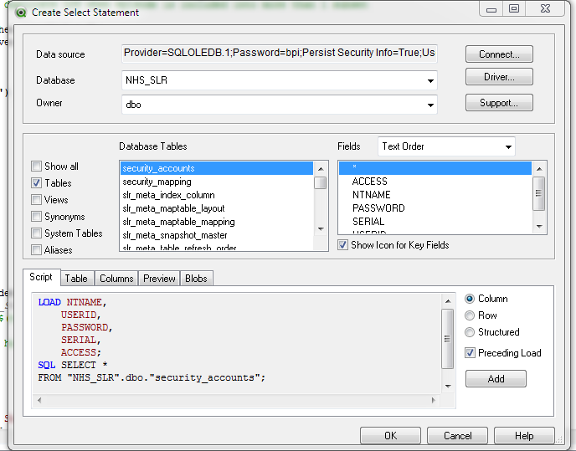This screenshot has height=451, width=576.
Task: Click the Driver... button
Action: pos(499,77)
